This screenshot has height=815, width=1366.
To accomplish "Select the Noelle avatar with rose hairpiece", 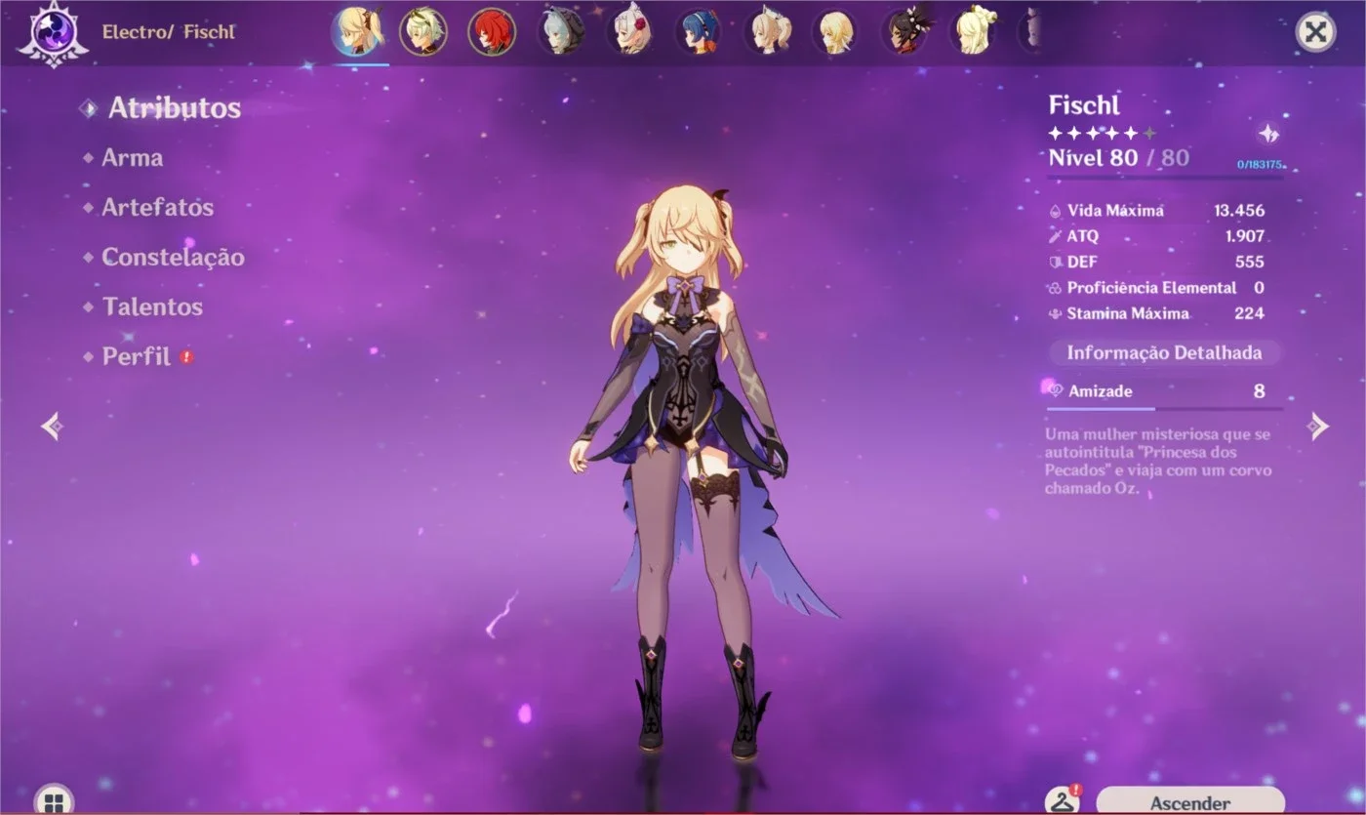I will click(x=630, y=31).
